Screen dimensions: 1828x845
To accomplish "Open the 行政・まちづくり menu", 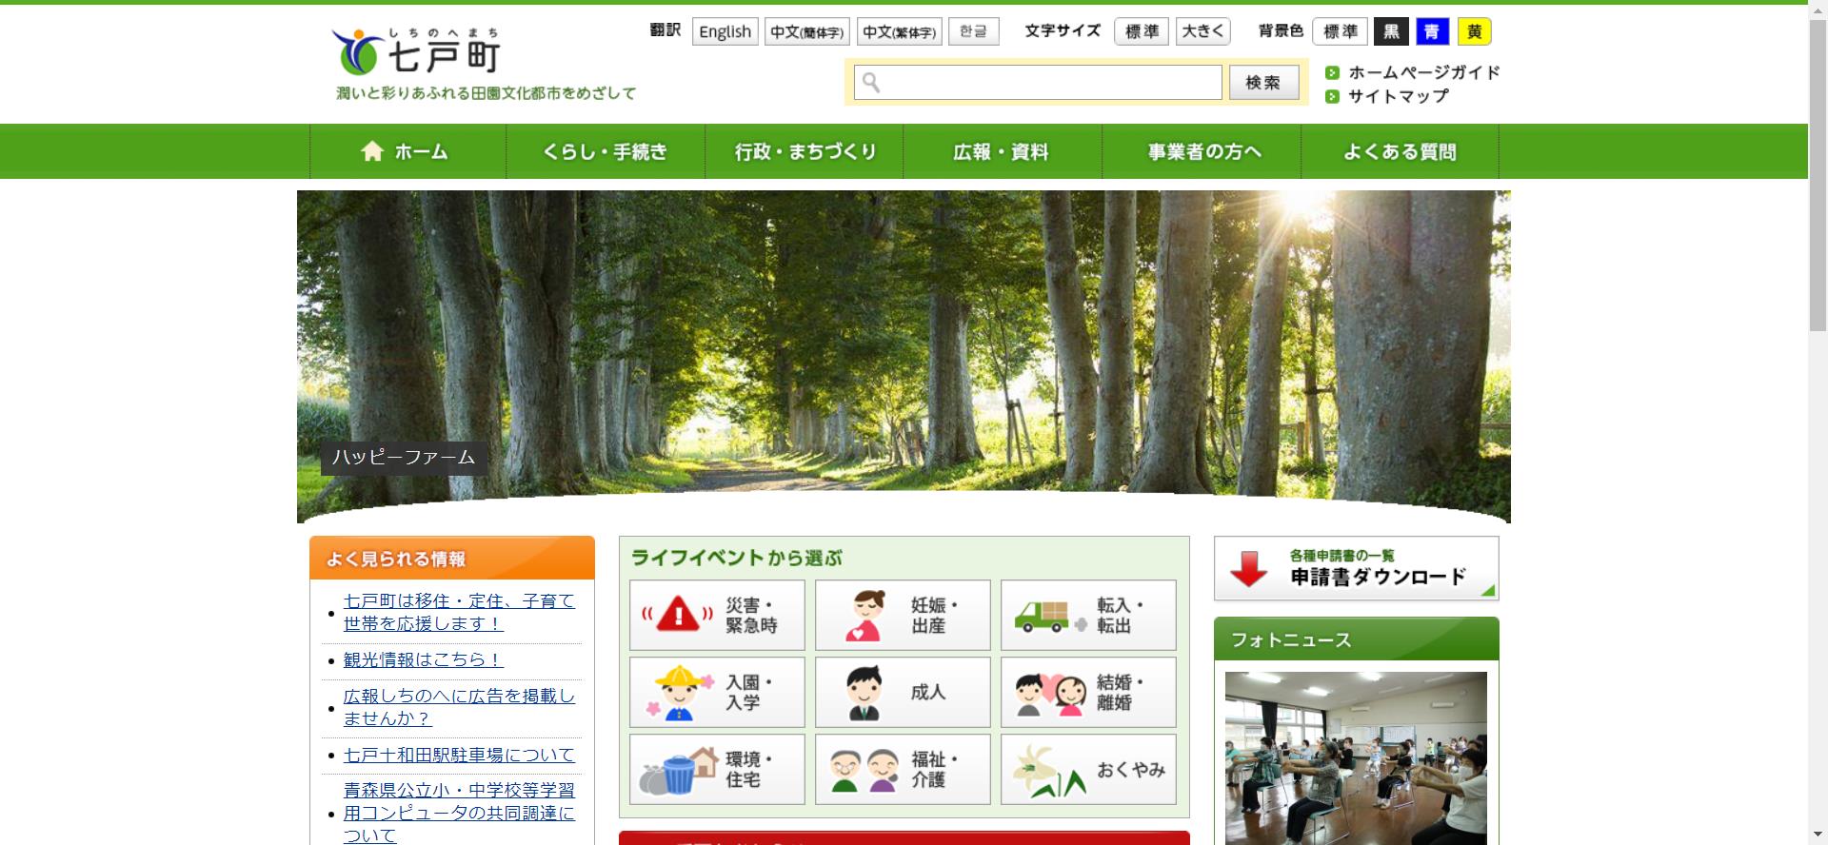I will [x=805, y=151].
